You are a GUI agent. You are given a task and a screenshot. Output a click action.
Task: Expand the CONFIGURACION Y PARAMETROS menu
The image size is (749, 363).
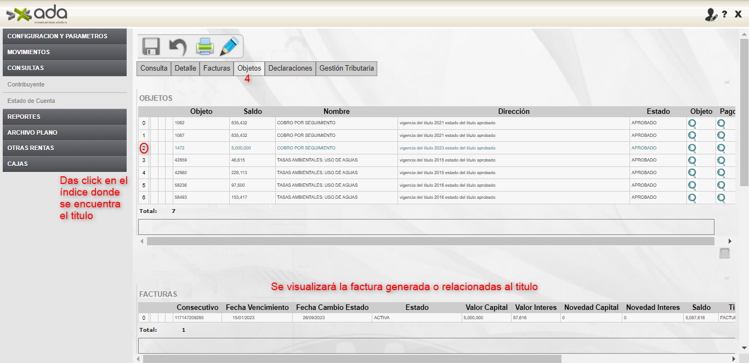65,36
